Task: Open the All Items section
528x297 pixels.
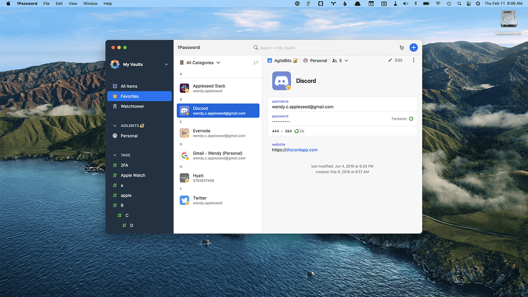Action: (x=129, y=86)
